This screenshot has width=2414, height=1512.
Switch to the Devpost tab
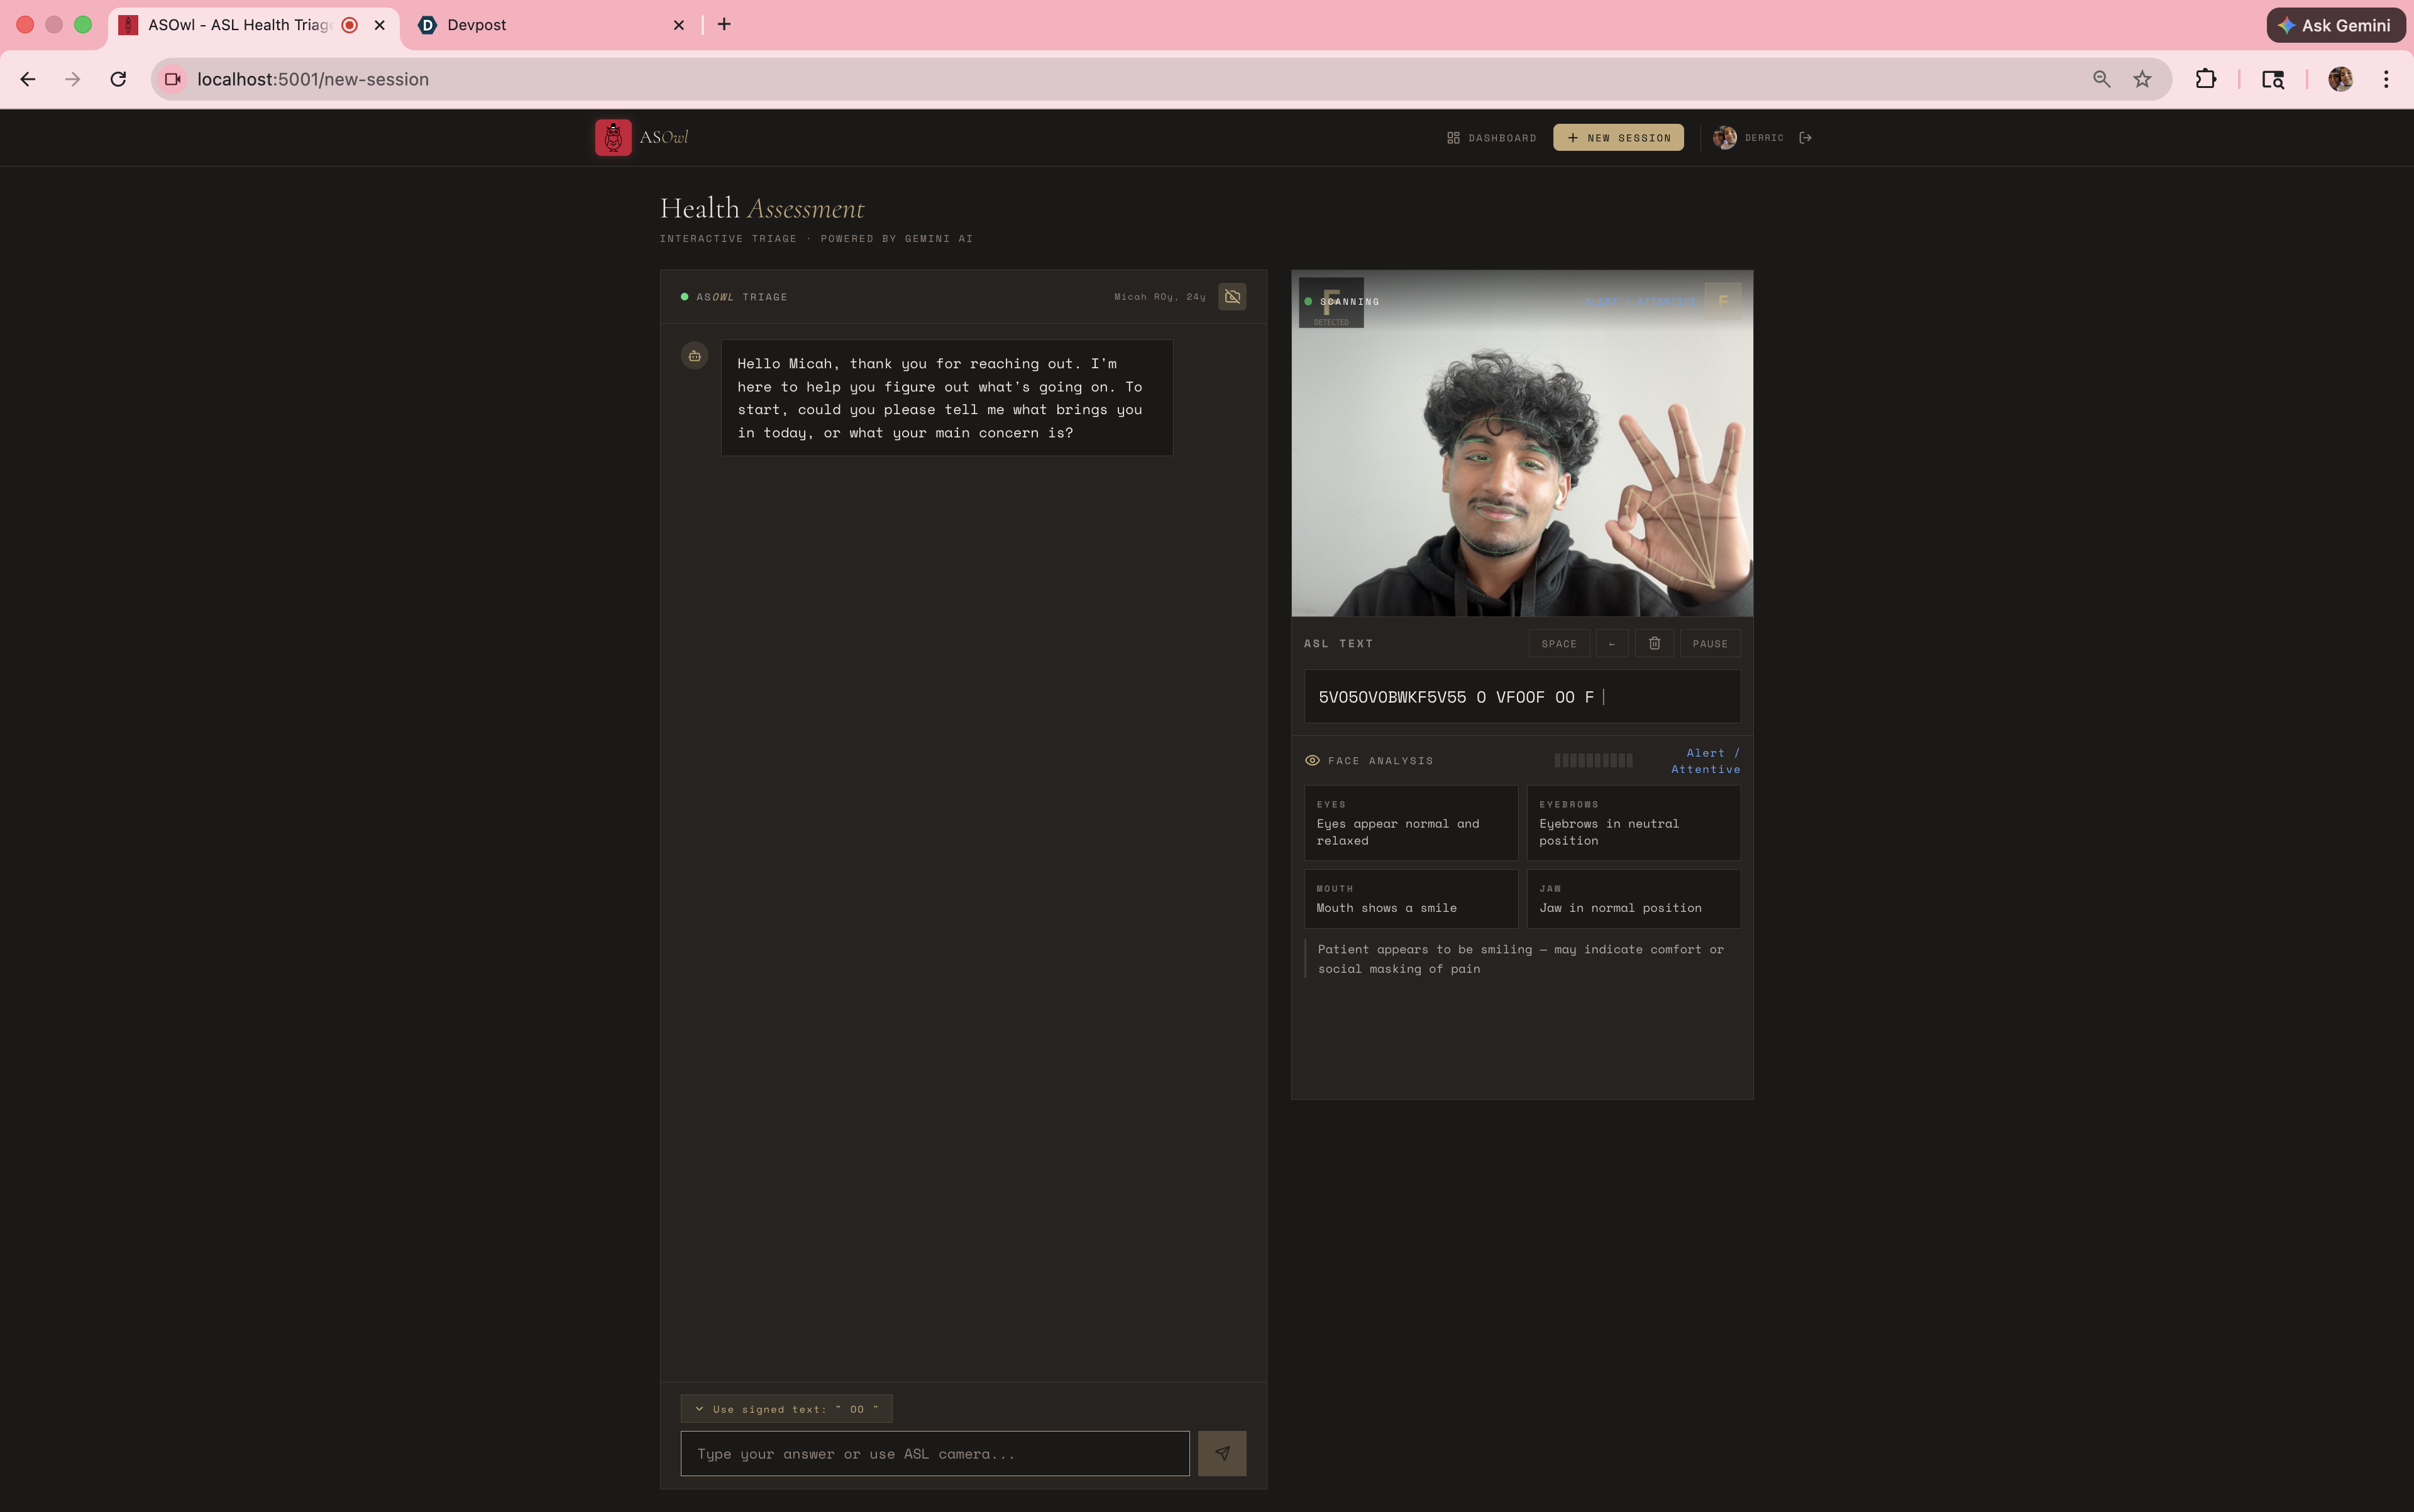(476, 25)
